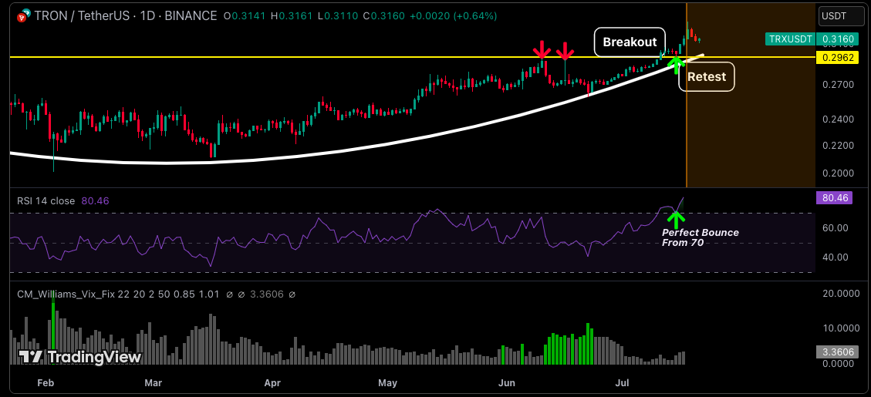Click the 0.2400 price axis value
Viewport: 871px width, 397px height.
coord(839,119)
